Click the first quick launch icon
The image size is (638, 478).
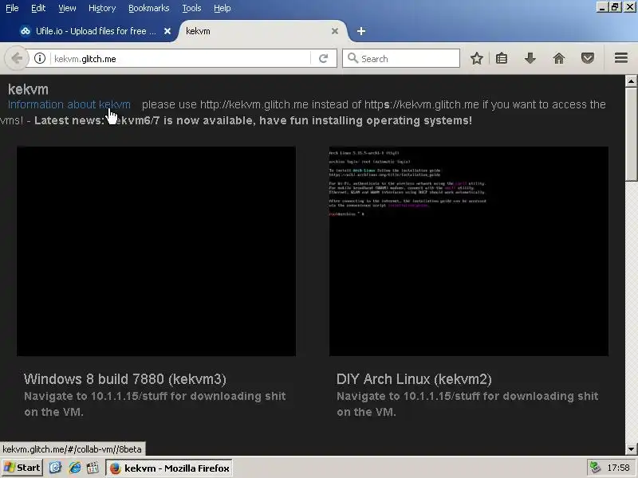[55, 468]
